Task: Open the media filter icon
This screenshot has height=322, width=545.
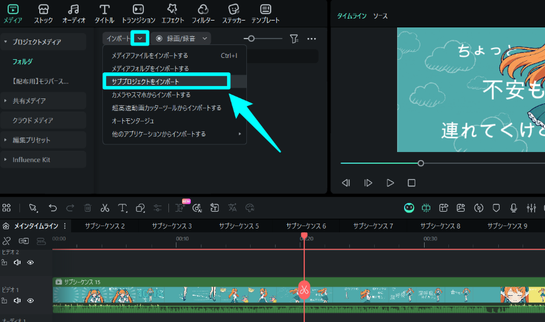Action: click(x=294, y=39)
